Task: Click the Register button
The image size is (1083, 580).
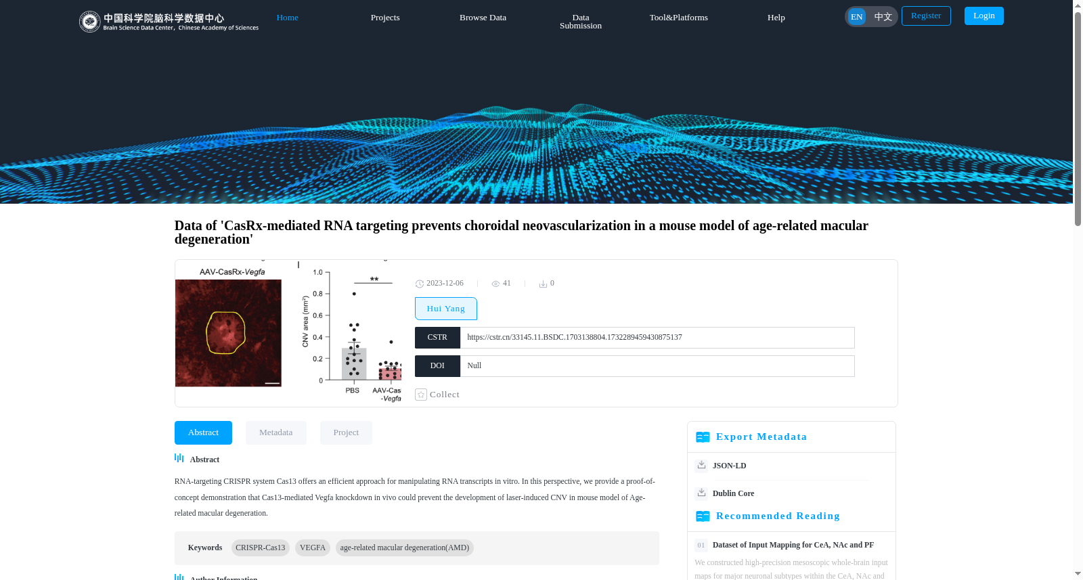Action: 926,16
